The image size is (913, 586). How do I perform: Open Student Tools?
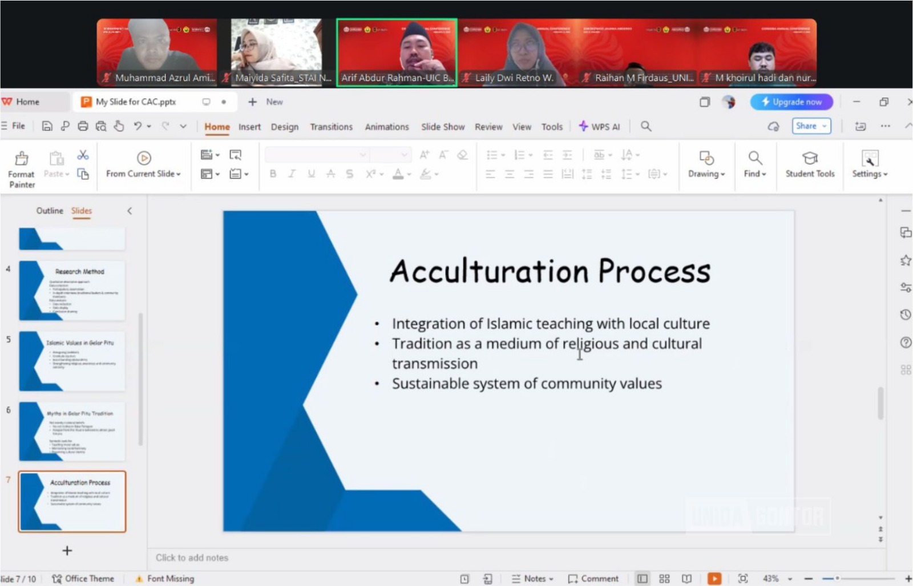(809, 164)
